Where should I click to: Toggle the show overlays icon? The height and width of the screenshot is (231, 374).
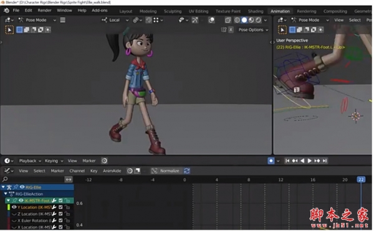pyautogui.click(x=211, y=20)
